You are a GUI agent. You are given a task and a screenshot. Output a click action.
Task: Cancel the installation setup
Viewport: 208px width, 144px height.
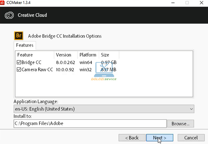click(191, 137)
